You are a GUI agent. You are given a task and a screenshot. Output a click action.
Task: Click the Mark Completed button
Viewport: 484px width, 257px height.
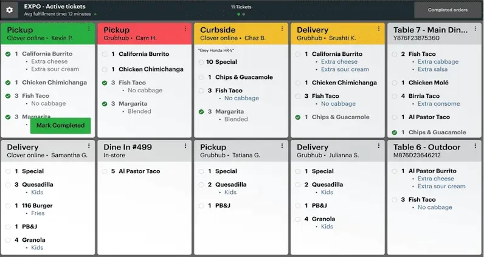(x=60, y=126)
